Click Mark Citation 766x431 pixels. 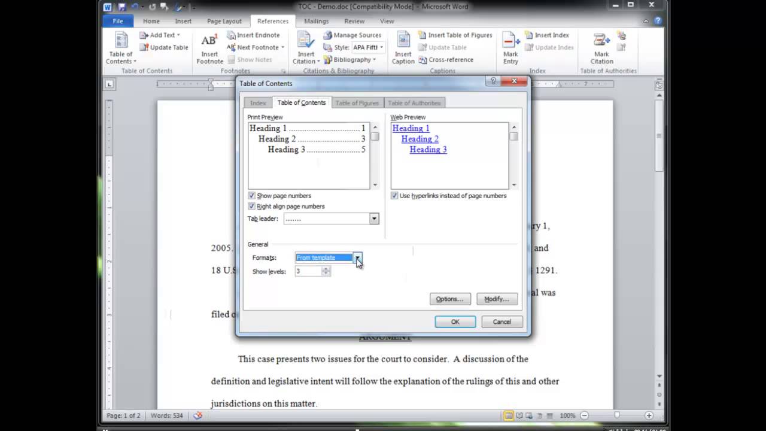(601, 48)
